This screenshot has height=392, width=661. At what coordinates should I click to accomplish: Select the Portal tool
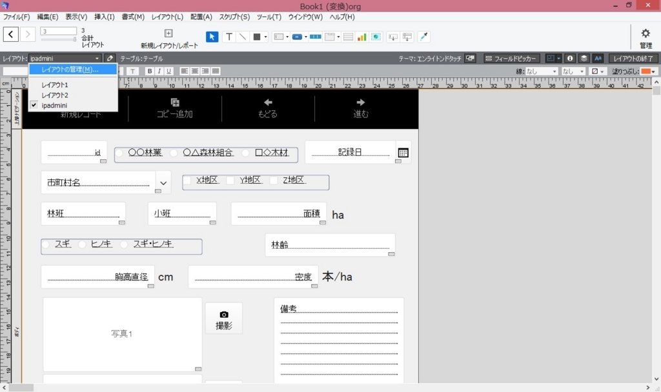[x=348, y=37]
